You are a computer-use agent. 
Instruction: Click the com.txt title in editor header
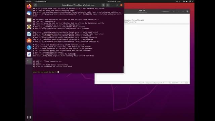click(x=142, y=10)
